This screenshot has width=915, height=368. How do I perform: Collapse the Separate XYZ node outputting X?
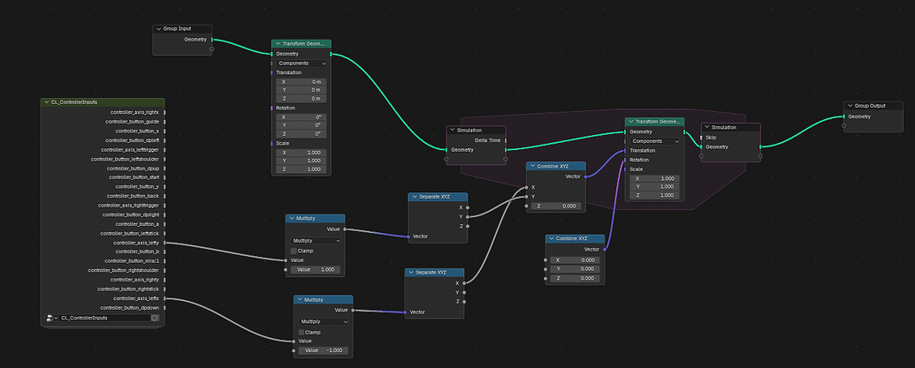coord(411,273)
